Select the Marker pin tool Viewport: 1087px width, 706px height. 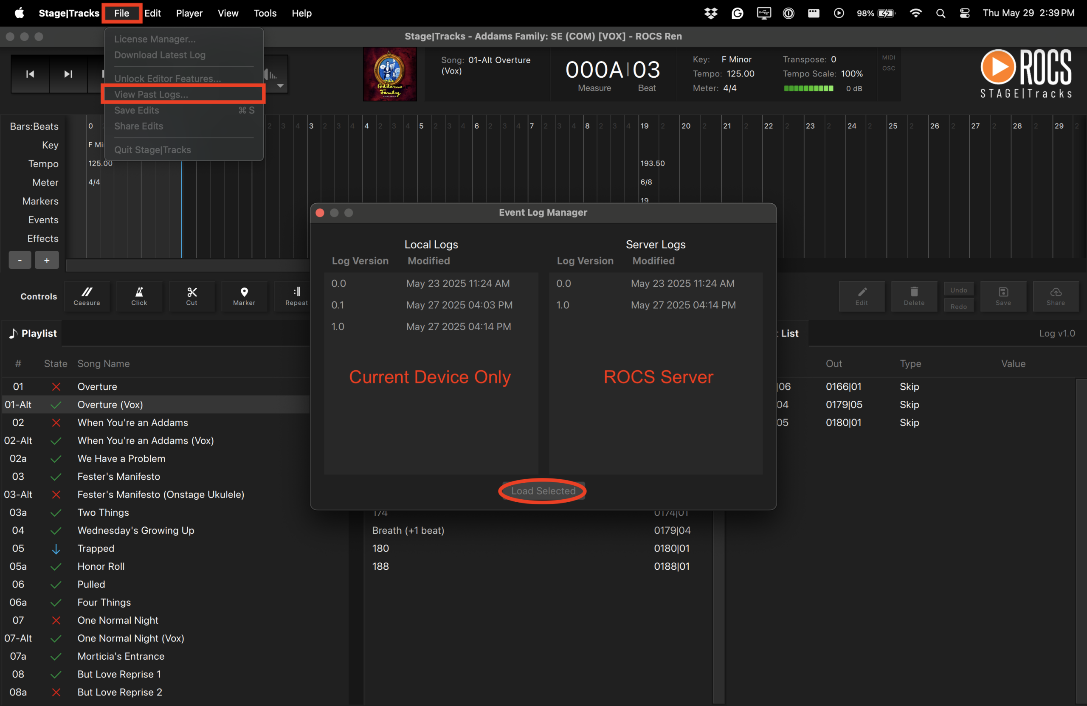coord(244,296)
